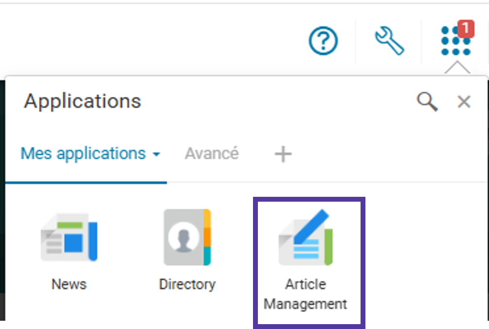The image size is (489, 329).
Task: Add a new tab with plus button
Action: click(283, 154)
